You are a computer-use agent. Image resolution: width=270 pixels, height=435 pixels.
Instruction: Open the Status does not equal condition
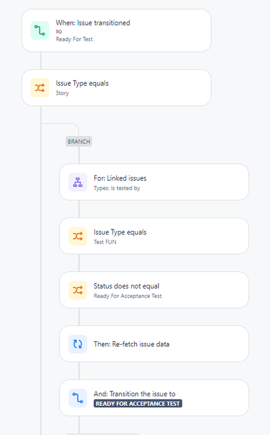(x=154, y=290)
